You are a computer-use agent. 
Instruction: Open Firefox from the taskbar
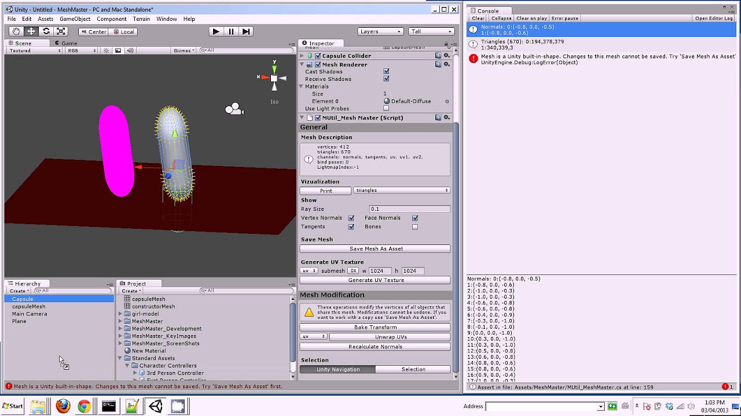pyautogui.click(x=63, y=407)
